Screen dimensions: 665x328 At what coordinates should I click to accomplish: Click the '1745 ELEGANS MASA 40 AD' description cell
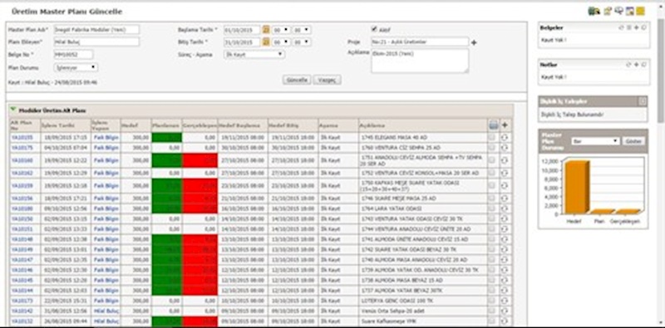pos(423,137)
